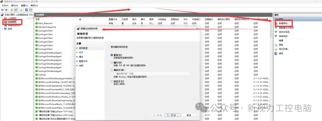322x121 pixels.
Task: Select 出站规则 in the left tree
Action: pyautogui.click(x=12, y=22)
